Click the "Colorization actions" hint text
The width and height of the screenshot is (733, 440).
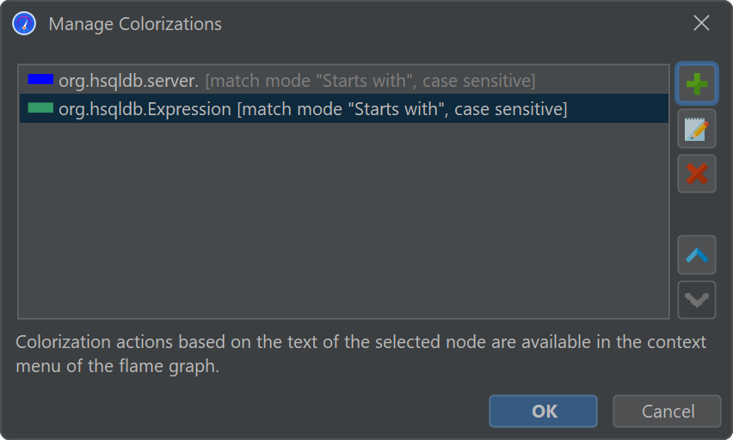coord(95,342)
